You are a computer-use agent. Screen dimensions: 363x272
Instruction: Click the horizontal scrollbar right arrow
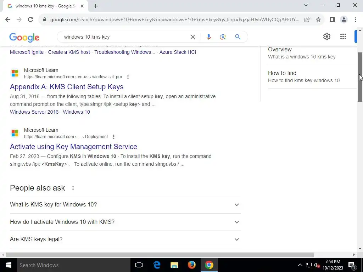click(354, 255)
